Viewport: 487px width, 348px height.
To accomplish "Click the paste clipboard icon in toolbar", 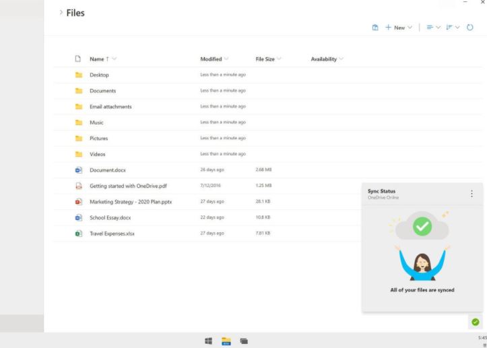I will point(375,28).
